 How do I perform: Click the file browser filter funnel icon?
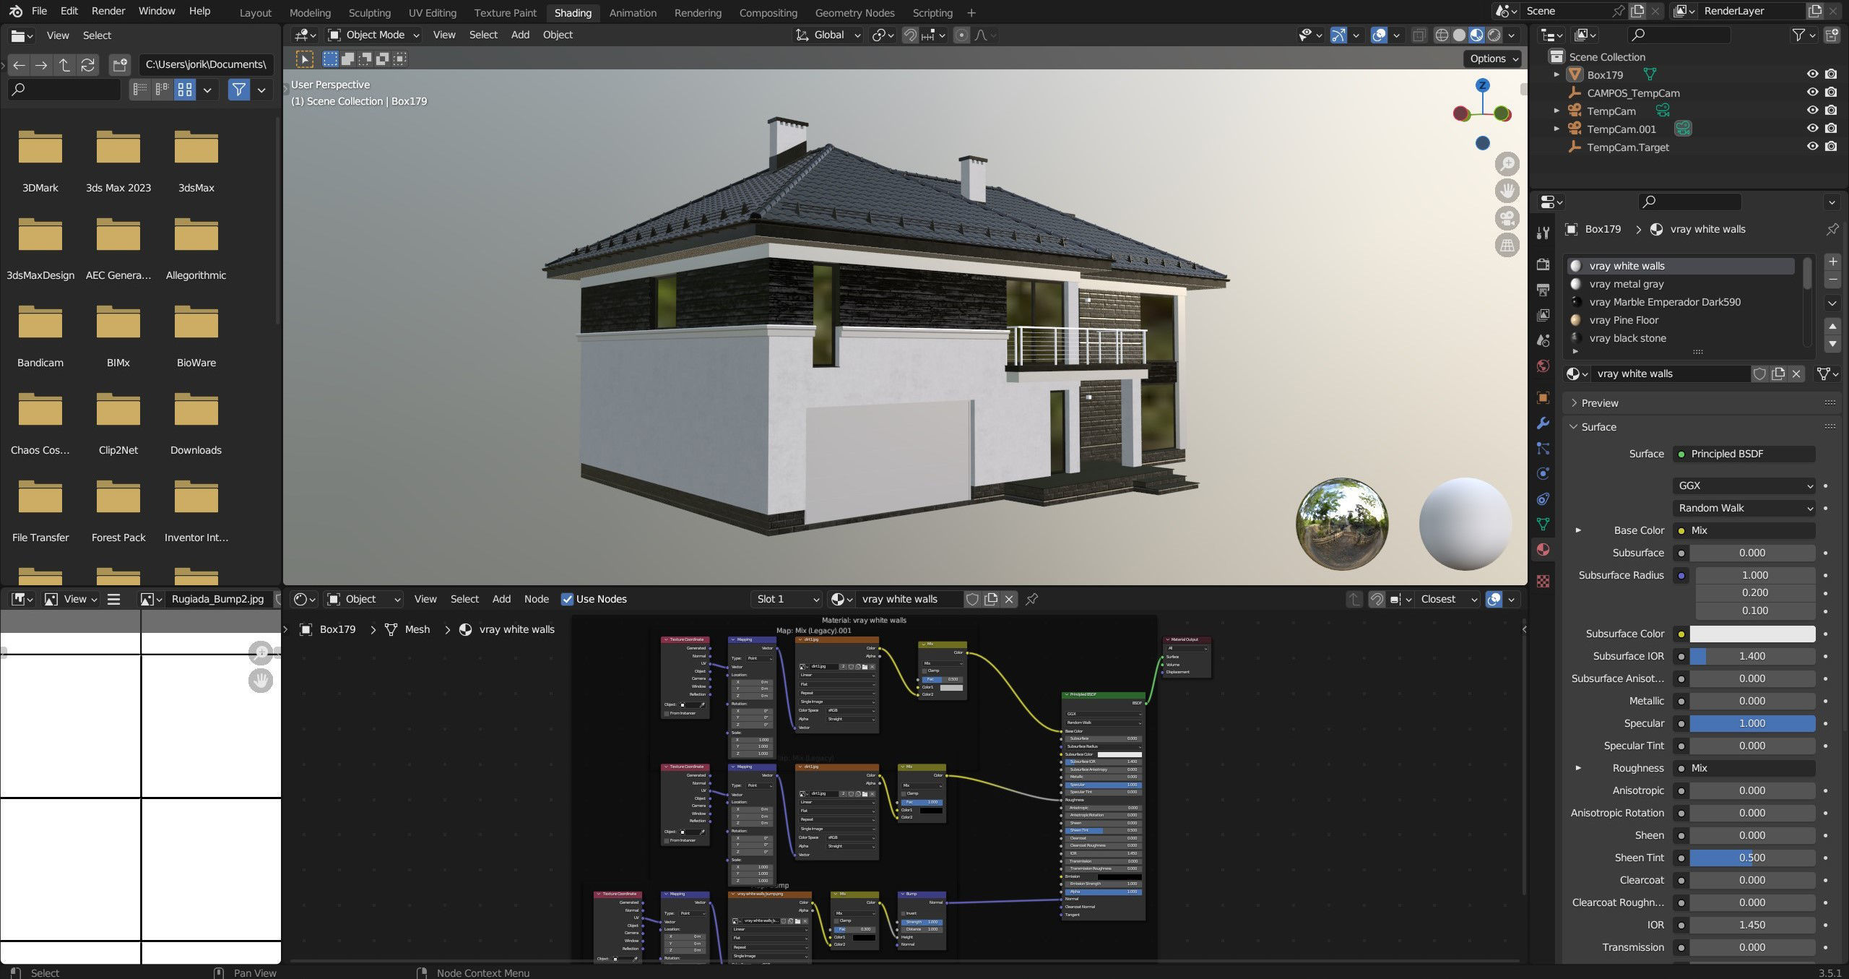[x=238, y=90]
